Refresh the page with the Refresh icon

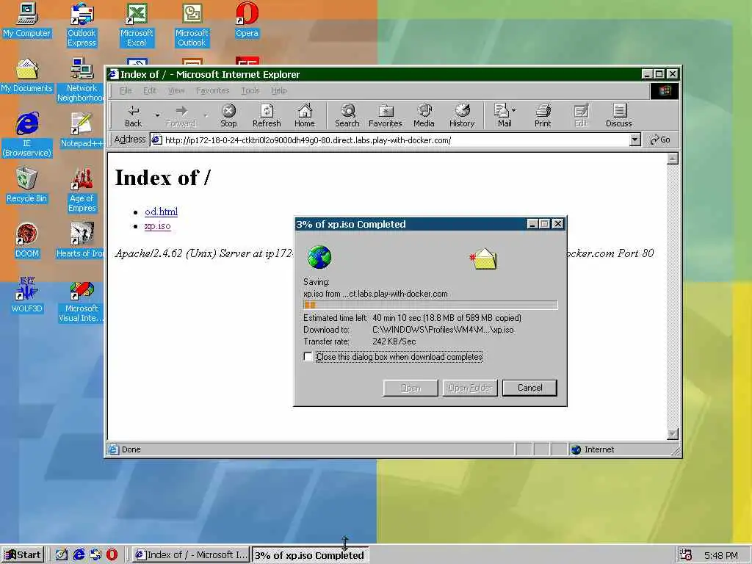[x=267, y=115]
